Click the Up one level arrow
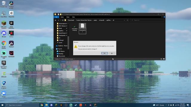Viewport: 191px width, 107px height. click(x=63, y=20)
